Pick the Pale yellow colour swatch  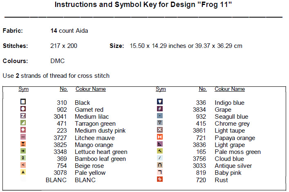tap(23, 172)
